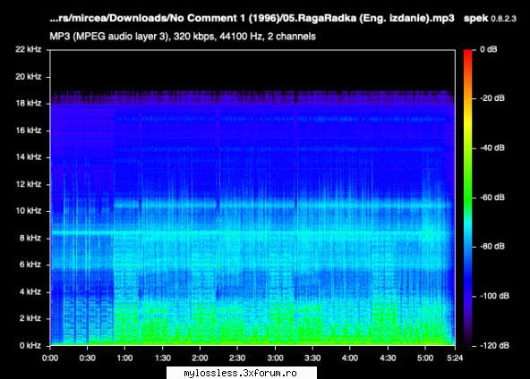Click the 3:00 time axis label
The height and width of the screenshot is (379, 530).
pyautogui.click(x=275, y=358)
